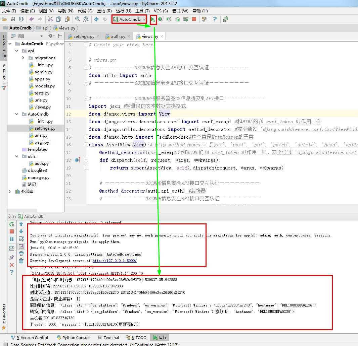Collapse the inner AutoCmdb folder
This screenshot has width=358, height=346.
point(17,114)
